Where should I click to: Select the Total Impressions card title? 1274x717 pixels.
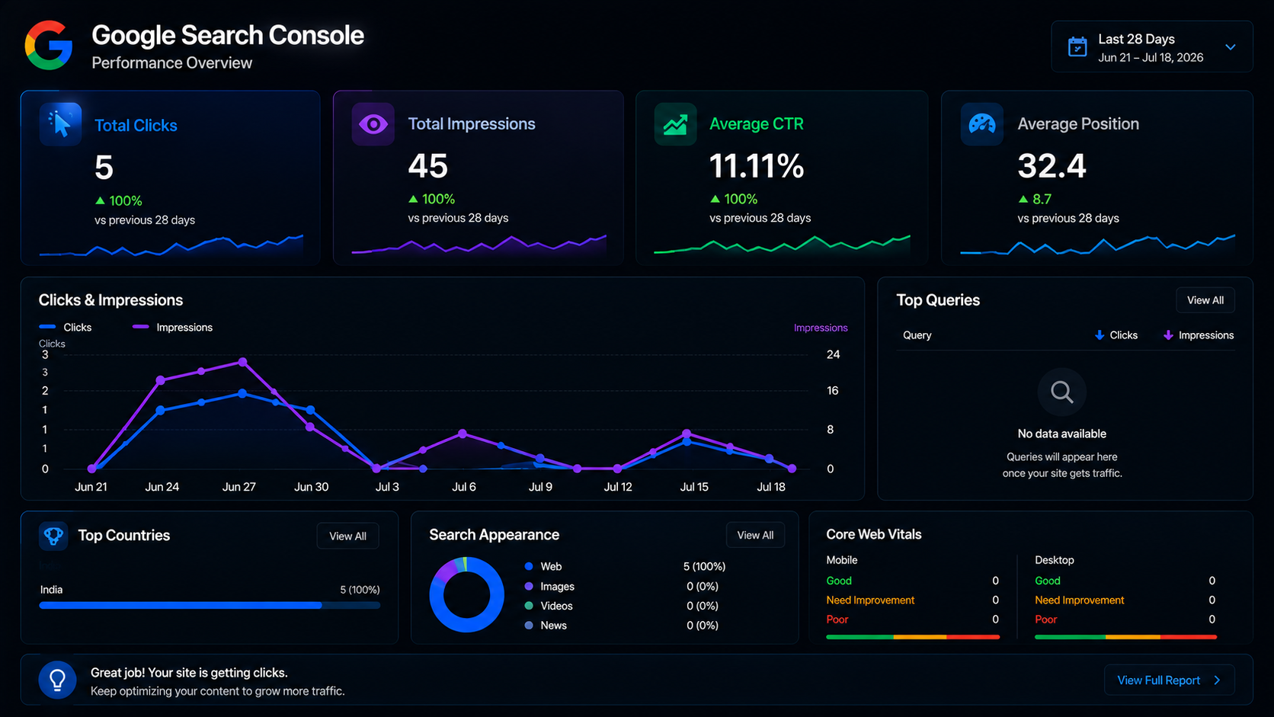(472, 123)
